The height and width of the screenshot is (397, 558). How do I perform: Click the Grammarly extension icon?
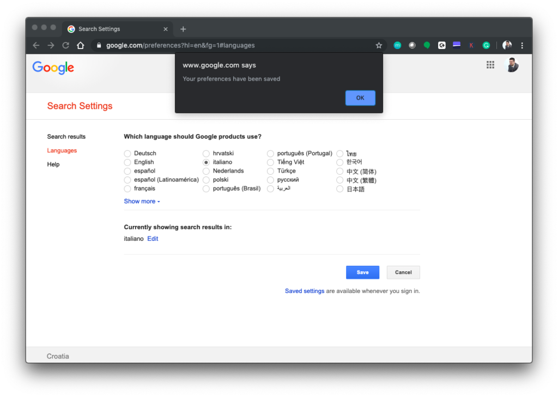[x=486, y=46]
